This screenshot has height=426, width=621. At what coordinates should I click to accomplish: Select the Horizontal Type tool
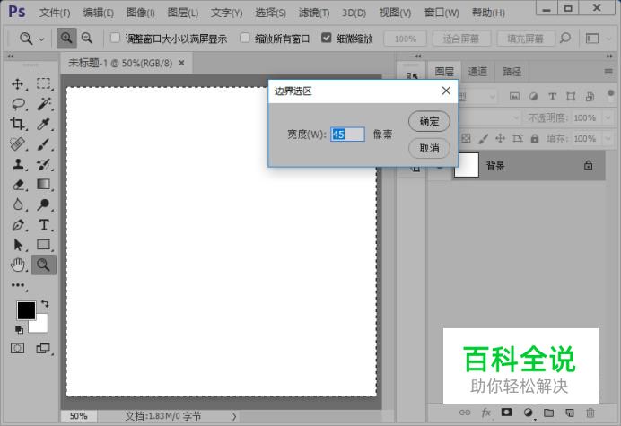coord(44,225)
